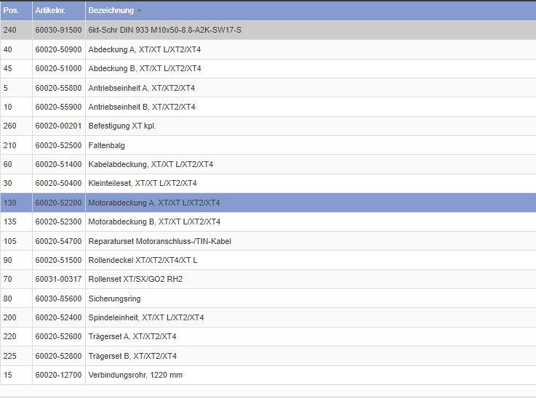536x398 pixels.
Task: Select the Sicherungsring row
Action: (114, 298)
